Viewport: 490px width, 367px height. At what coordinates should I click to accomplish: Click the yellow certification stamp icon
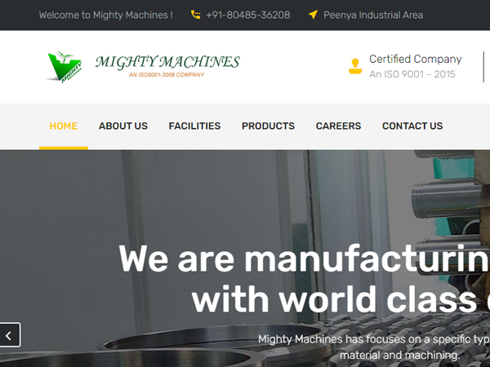click(x=355, y=66)
